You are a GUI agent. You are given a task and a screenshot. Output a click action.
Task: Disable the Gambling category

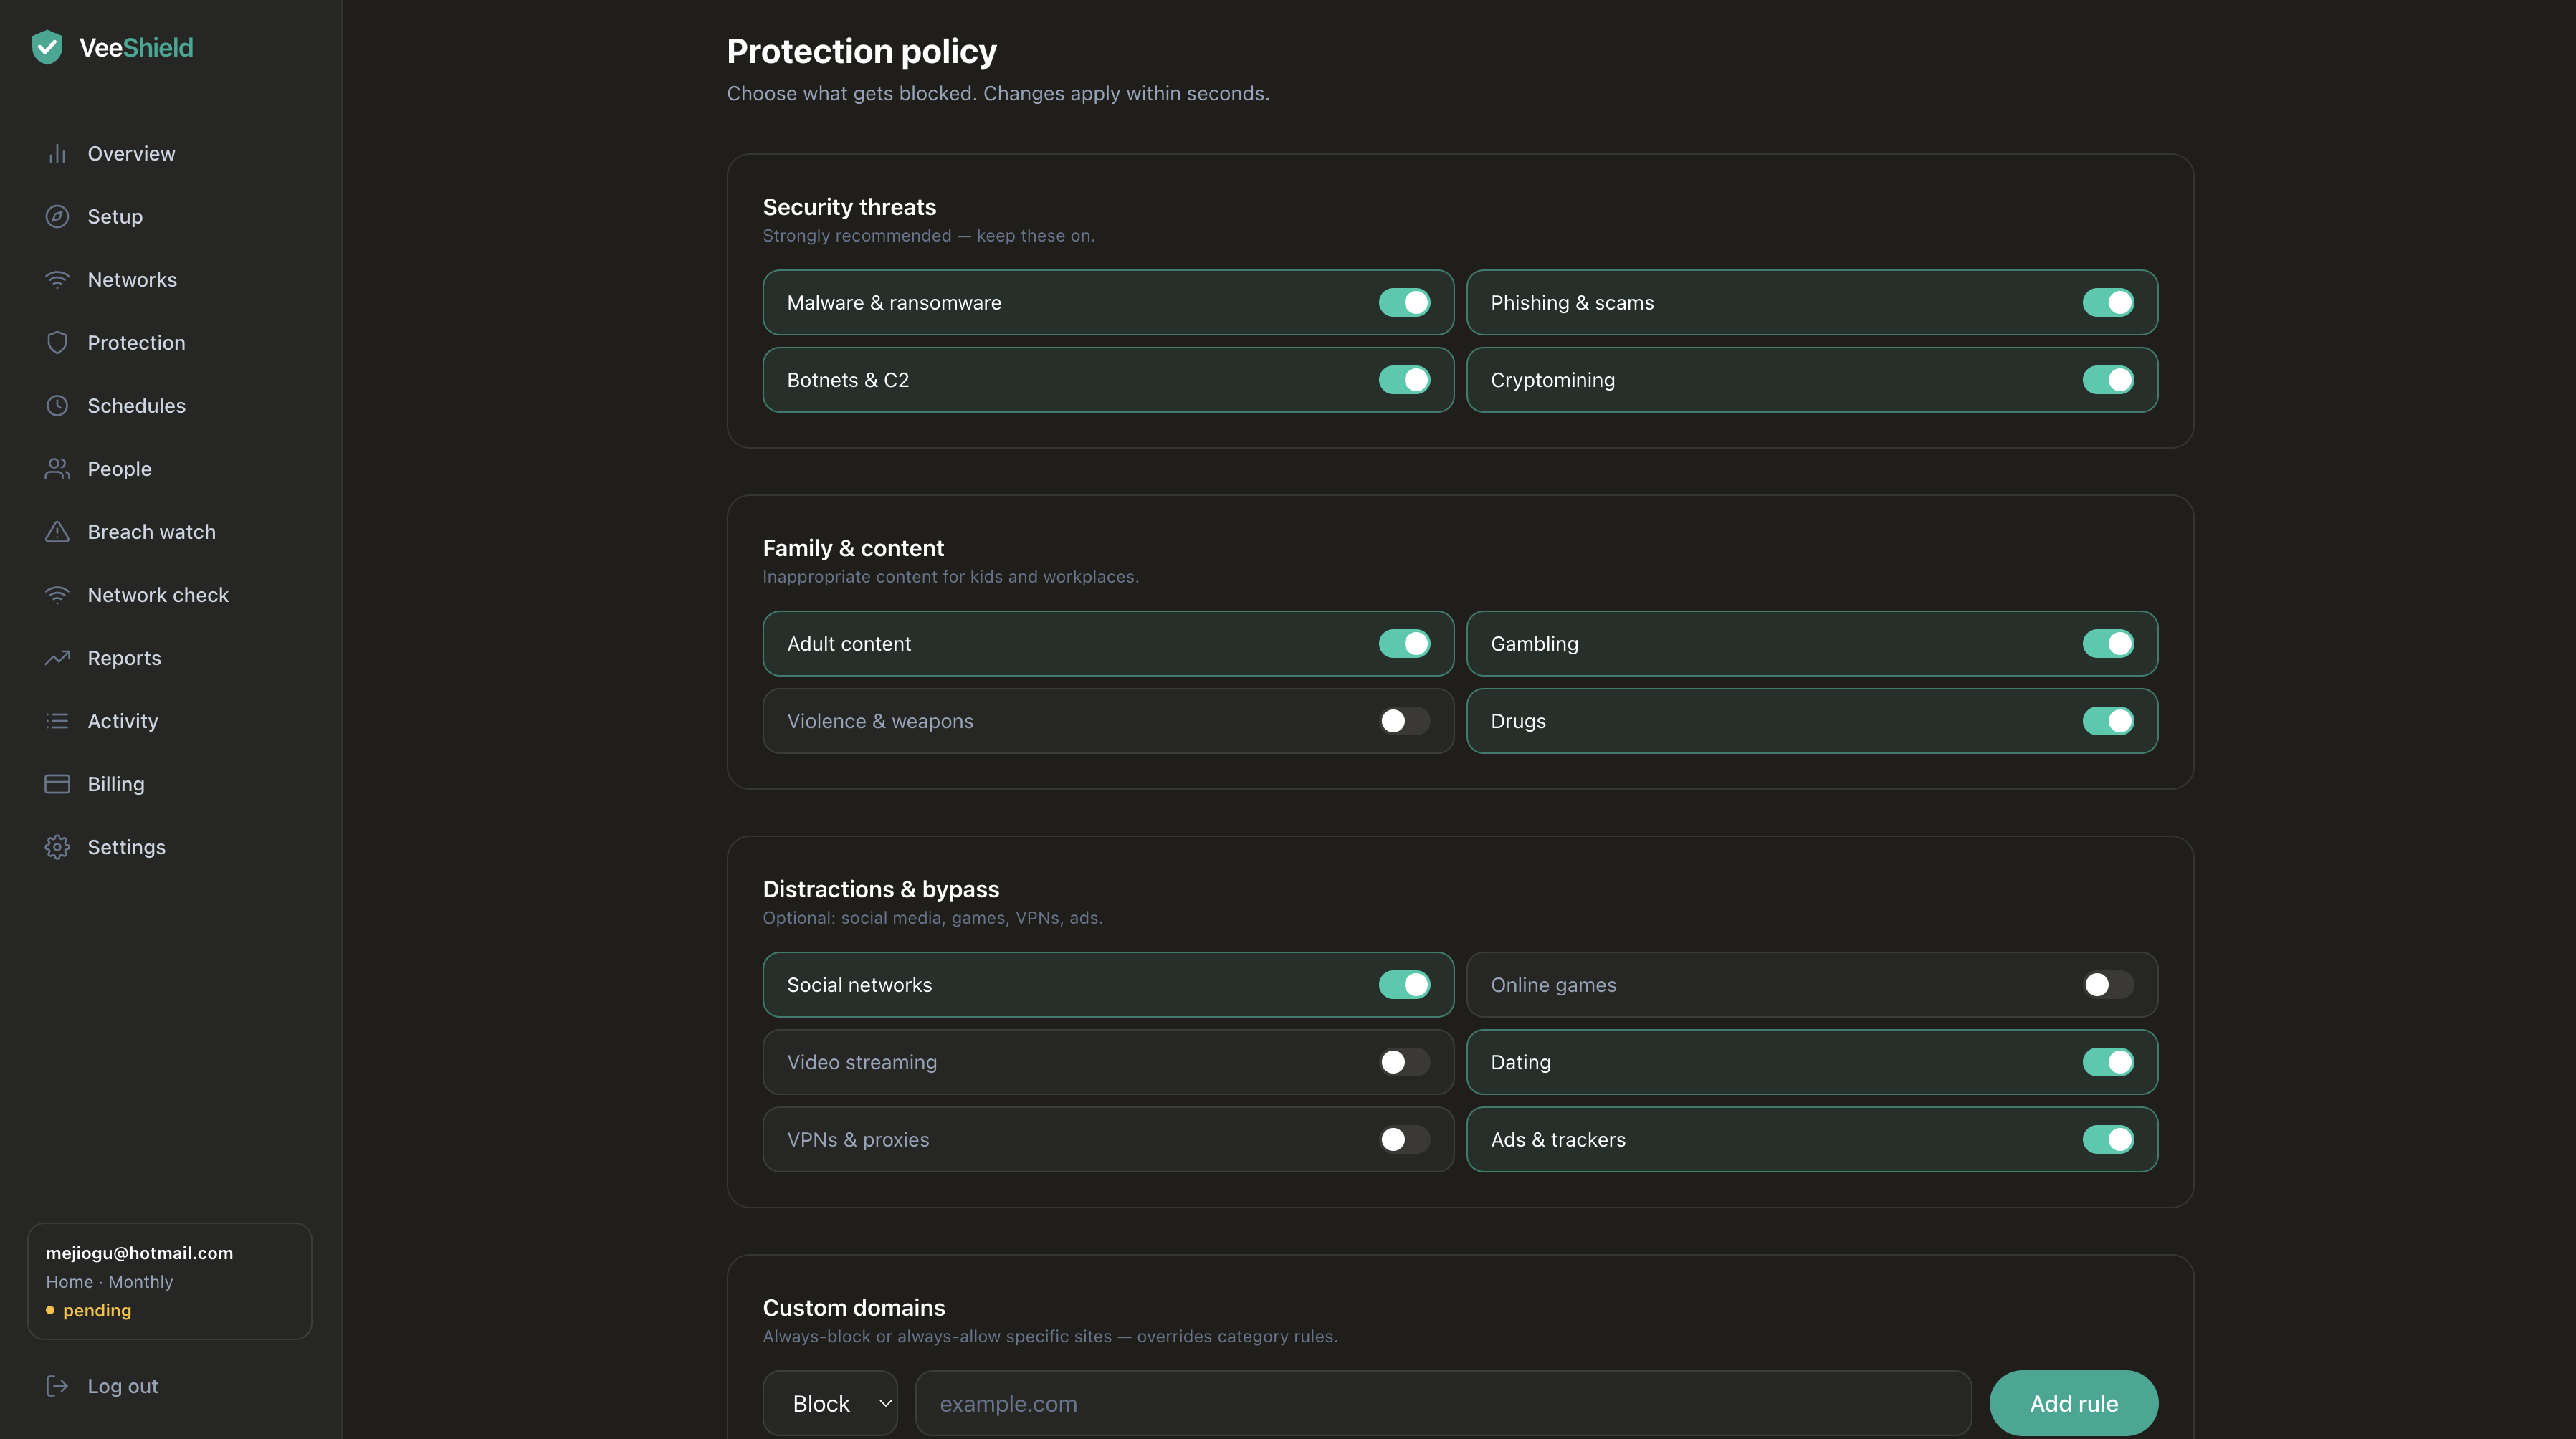point(2108,643)
